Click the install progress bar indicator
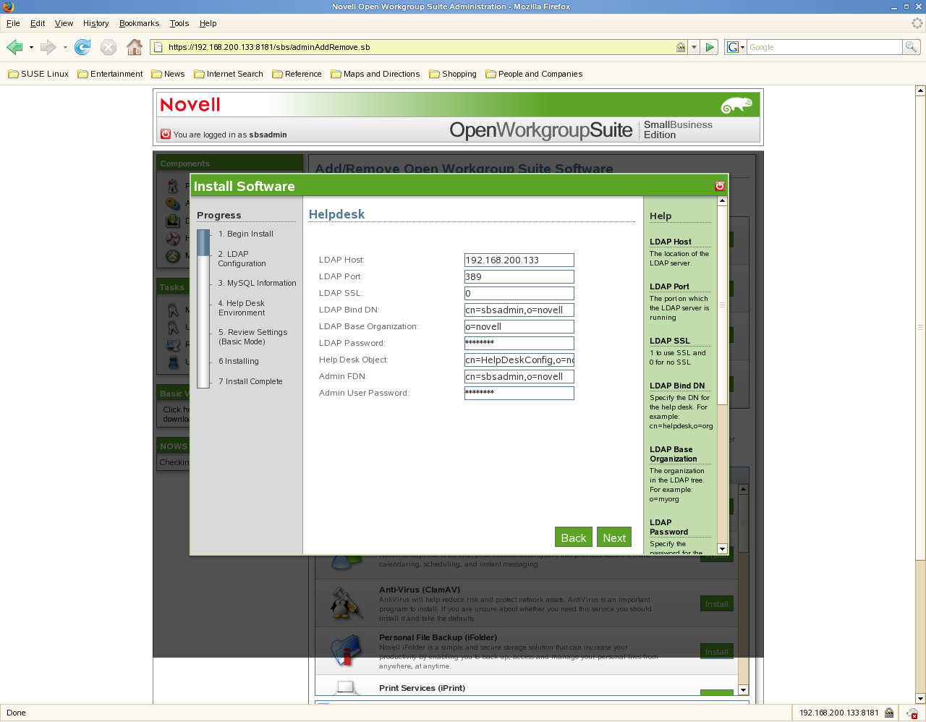The image size is (926, 722). pyautogui.click(x=203, y=308)
